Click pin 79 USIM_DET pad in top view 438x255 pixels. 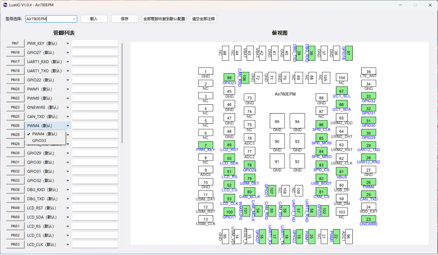click(249, 178)
